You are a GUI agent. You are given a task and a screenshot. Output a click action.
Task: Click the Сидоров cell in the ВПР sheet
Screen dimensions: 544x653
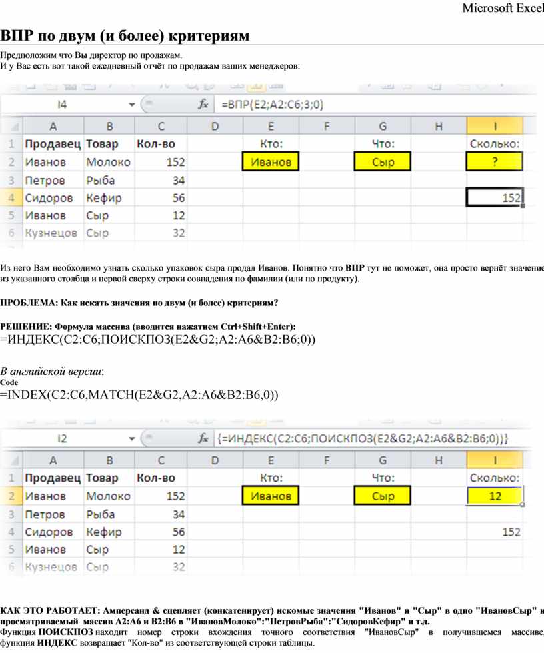[53, 198]
